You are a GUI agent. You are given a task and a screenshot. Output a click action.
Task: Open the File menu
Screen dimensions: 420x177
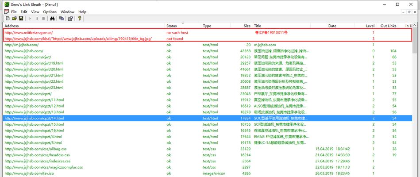click(x=14, y=12)
